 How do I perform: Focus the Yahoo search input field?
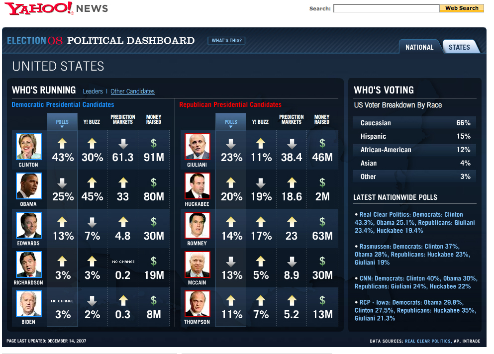click(x=387, y=8)
